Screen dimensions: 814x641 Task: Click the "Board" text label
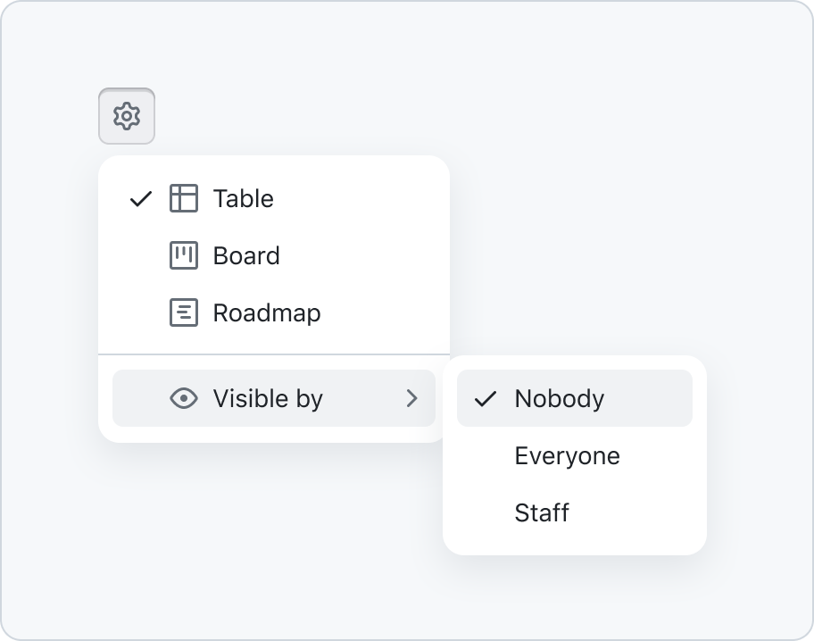[x=246, y=255]
